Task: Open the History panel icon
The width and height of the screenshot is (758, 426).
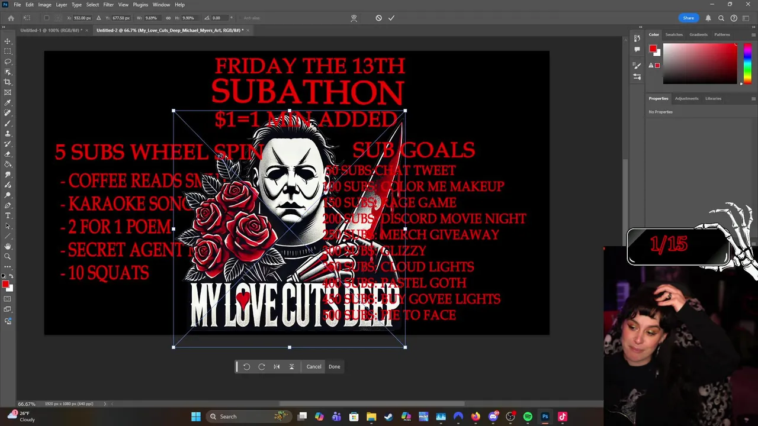Action: (637, 38)
